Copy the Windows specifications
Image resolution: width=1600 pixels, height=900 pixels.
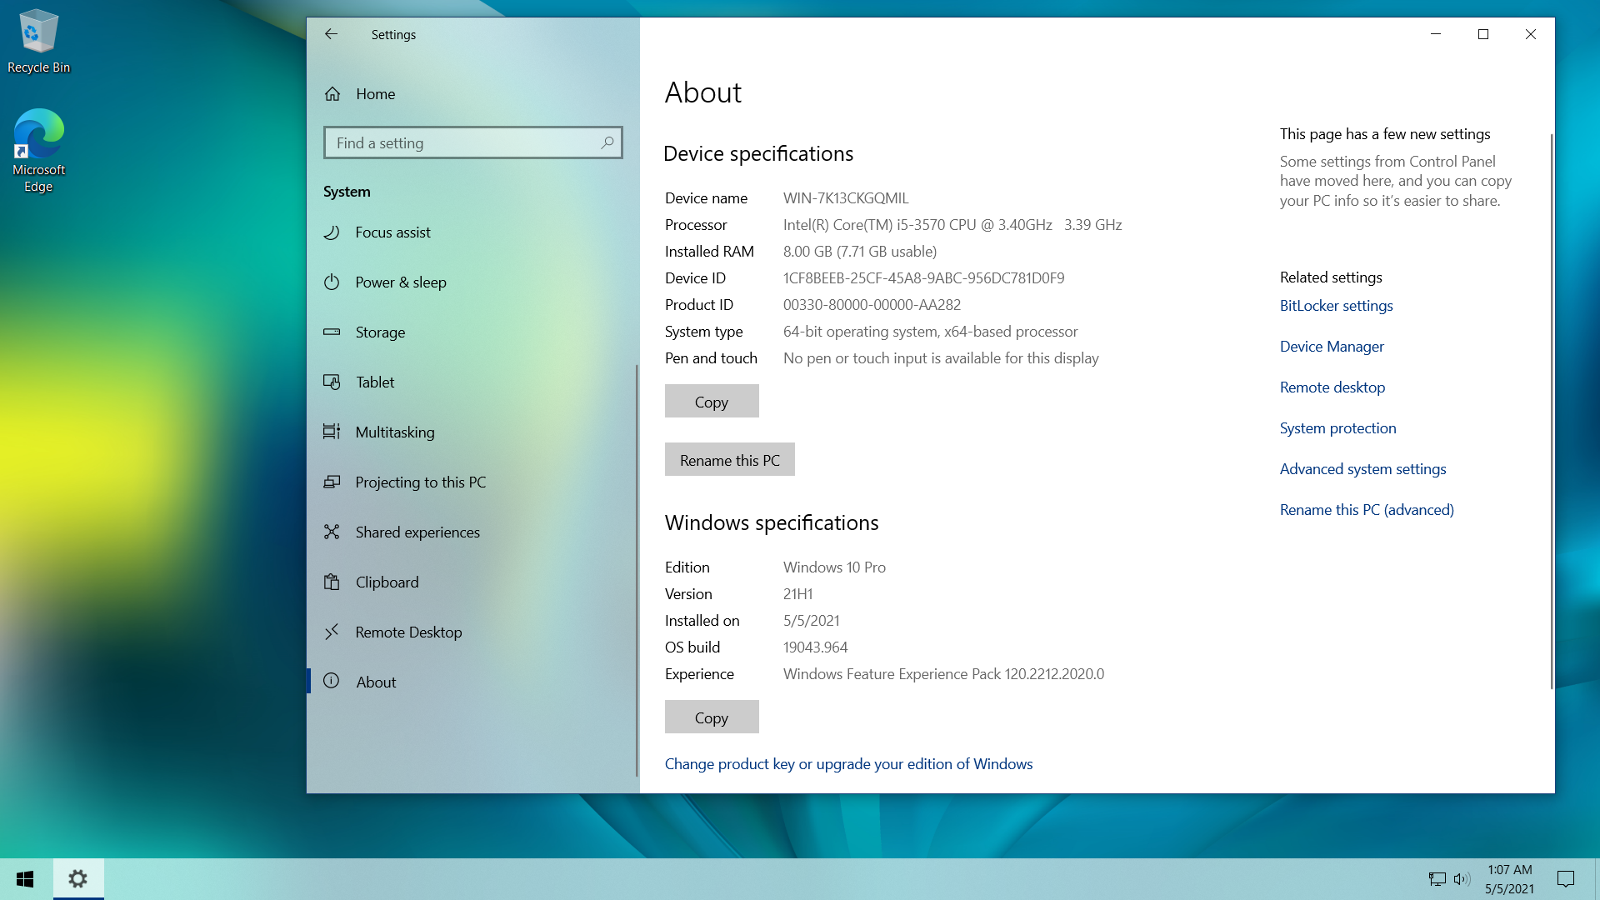pos(711,717)
